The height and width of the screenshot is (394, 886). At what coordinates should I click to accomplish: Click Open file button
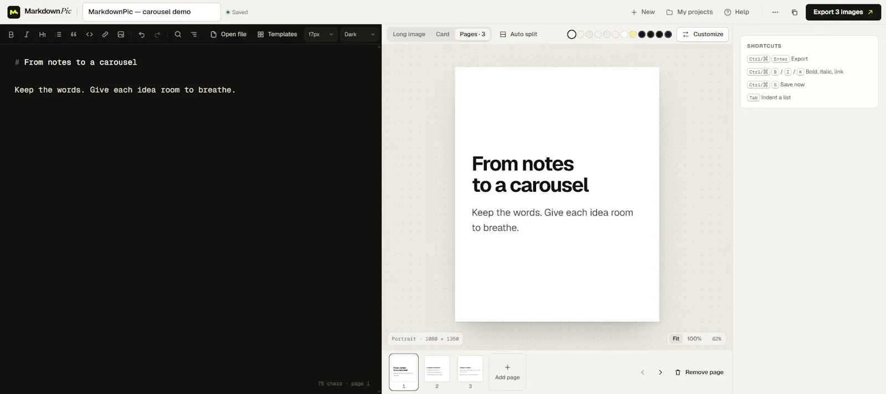pos(228,34)
